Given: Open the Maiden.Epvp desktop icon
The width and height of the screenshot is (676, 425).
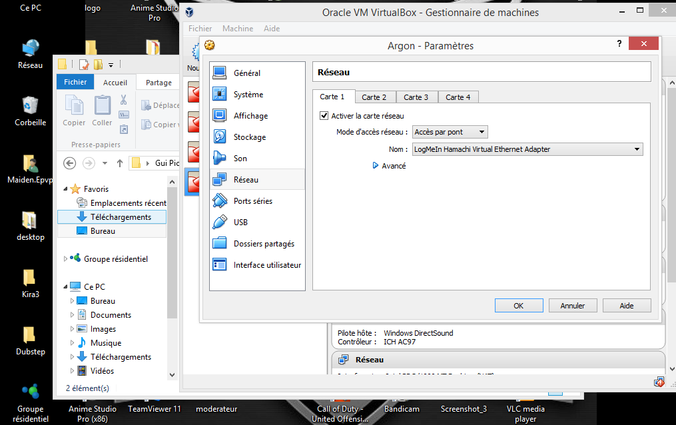Looking at the screenshot, I should [30, 169].
